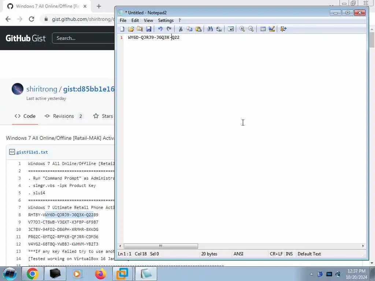Save the Notepad2 document
The width and height of the screenshot is (375, 281).
pyautogui.click(x=149, y=29)
